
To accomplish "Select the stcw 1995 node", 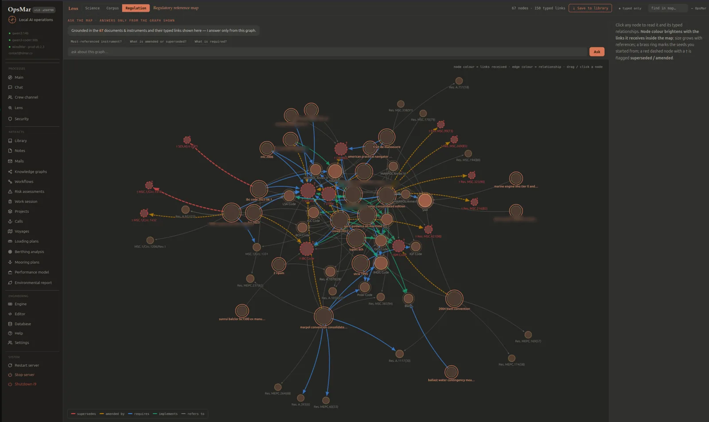I will tap(360, 264).
